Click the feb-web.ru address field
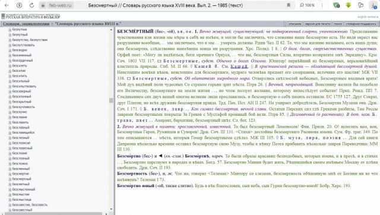Screen dimensions: 380x215 click(61, 5)
